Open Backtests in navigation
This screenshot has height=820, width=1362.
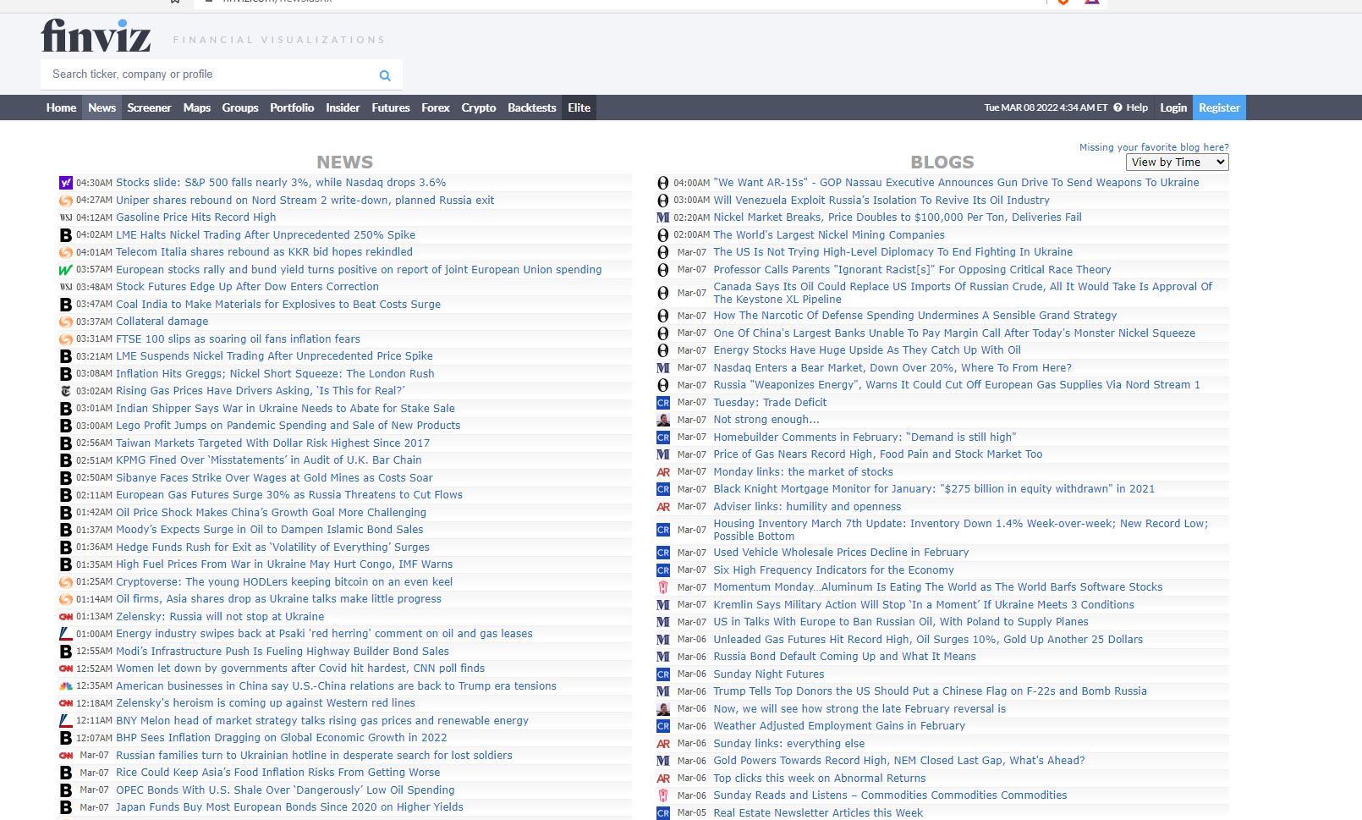[x=532, y=107]
